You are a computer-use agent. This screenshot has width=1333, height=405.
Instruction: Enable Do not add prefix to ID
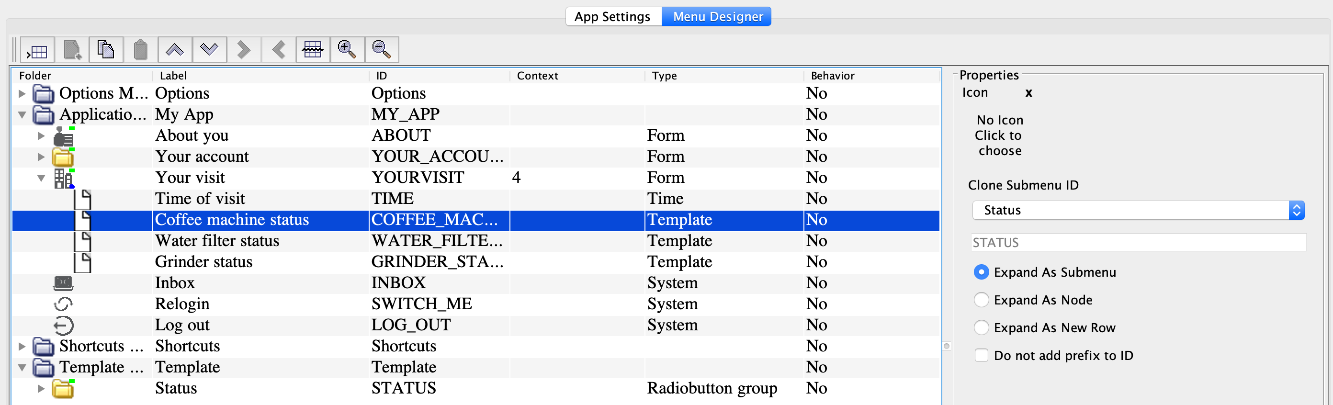[981, 355]
